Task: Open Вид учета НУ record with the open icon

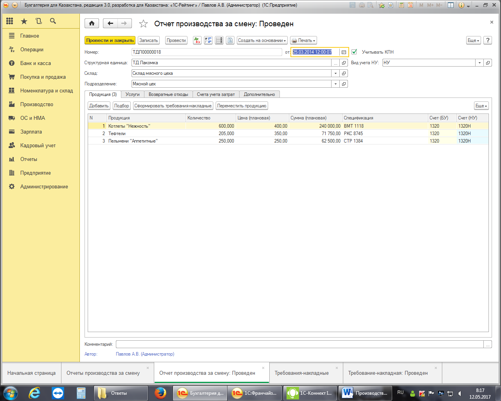Action: [488, 63]
